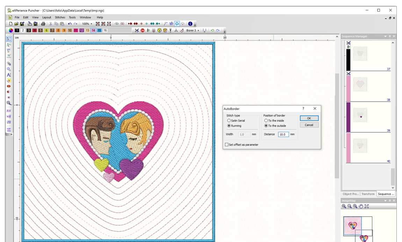Click the scissors trim icon on the color bar

[136, 30]
